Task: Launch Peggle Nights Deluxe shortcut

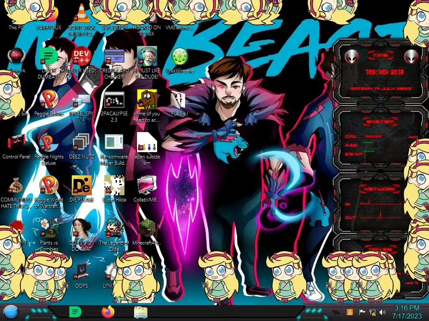Action: point(49,143)
